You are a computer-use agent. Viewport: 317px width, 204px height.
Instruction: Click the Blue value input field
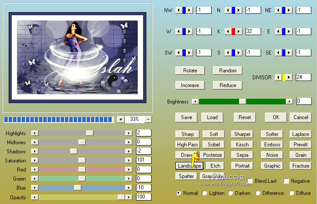(x=143, y=188)
